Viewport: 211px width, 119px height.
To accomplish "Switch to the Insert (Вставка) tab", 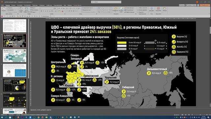I will 13,5.
